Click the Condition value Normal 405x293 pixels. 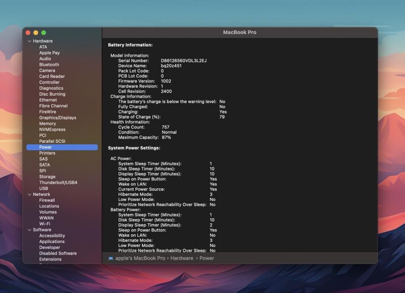(x=169, y=132)
